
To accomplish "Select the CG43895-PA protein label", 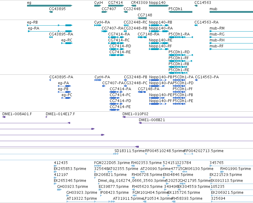I will (61, 77).
